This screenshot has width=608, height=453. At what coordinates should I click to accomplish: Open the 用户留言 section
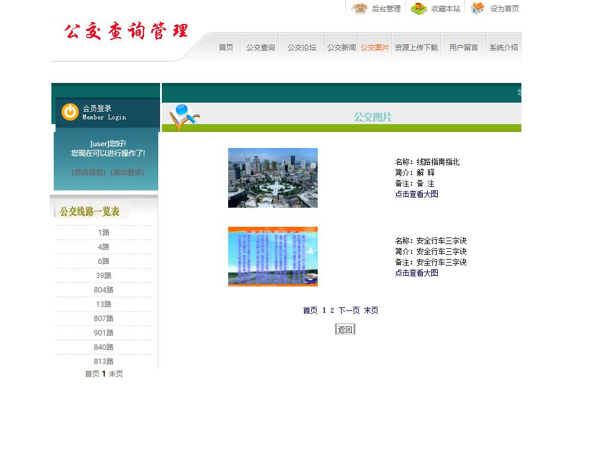(463, 47)
